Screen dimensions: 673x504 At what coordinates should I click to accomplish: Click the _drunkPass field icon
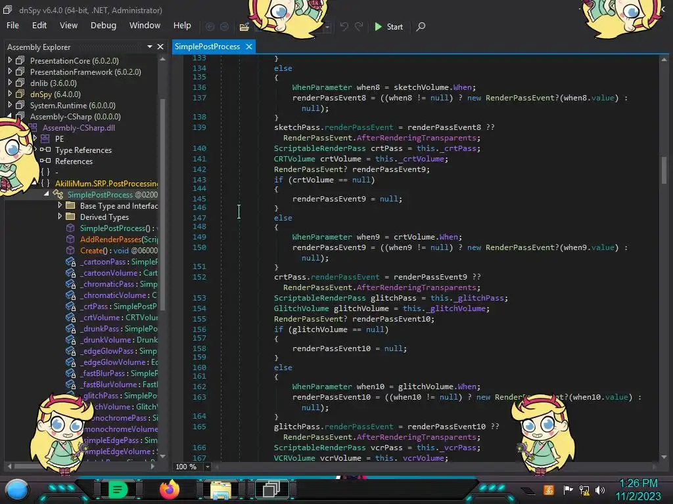pyautogui.click(x=70, y=329)
